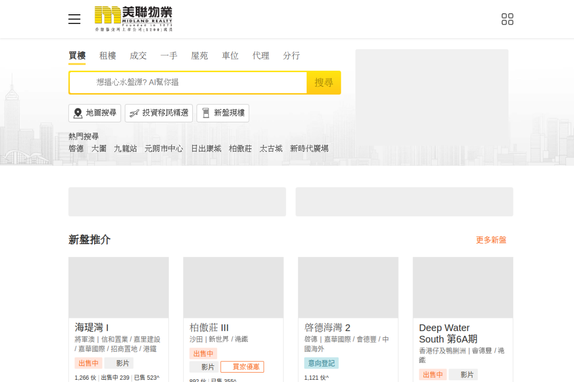574x382 pixels.
Task: Select 日出康城 from hot searches
Action: (206, 149)
